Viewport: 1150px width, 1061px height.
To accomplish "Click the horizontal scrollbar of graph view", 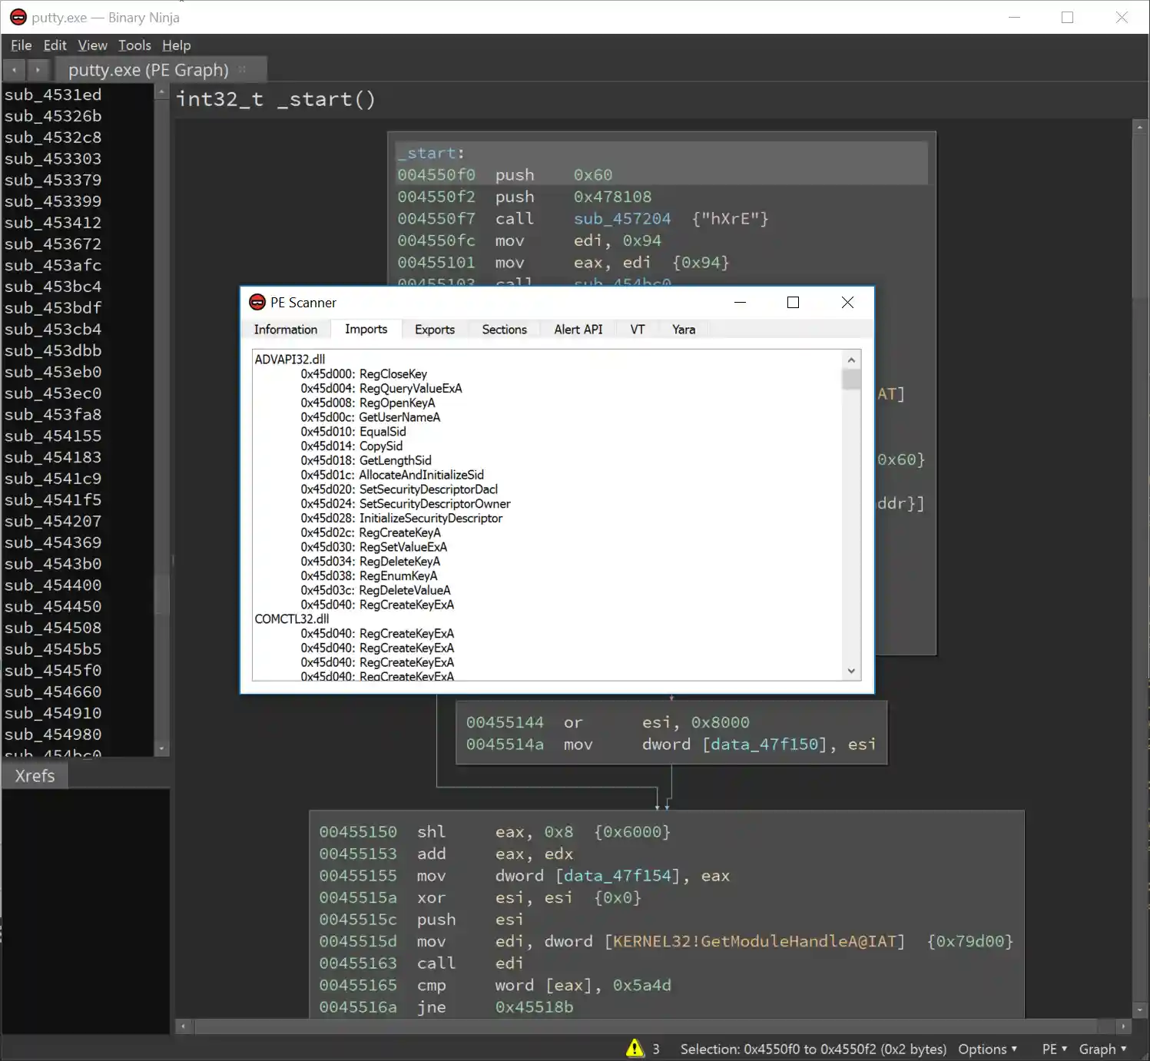I will click(645, 1026).
